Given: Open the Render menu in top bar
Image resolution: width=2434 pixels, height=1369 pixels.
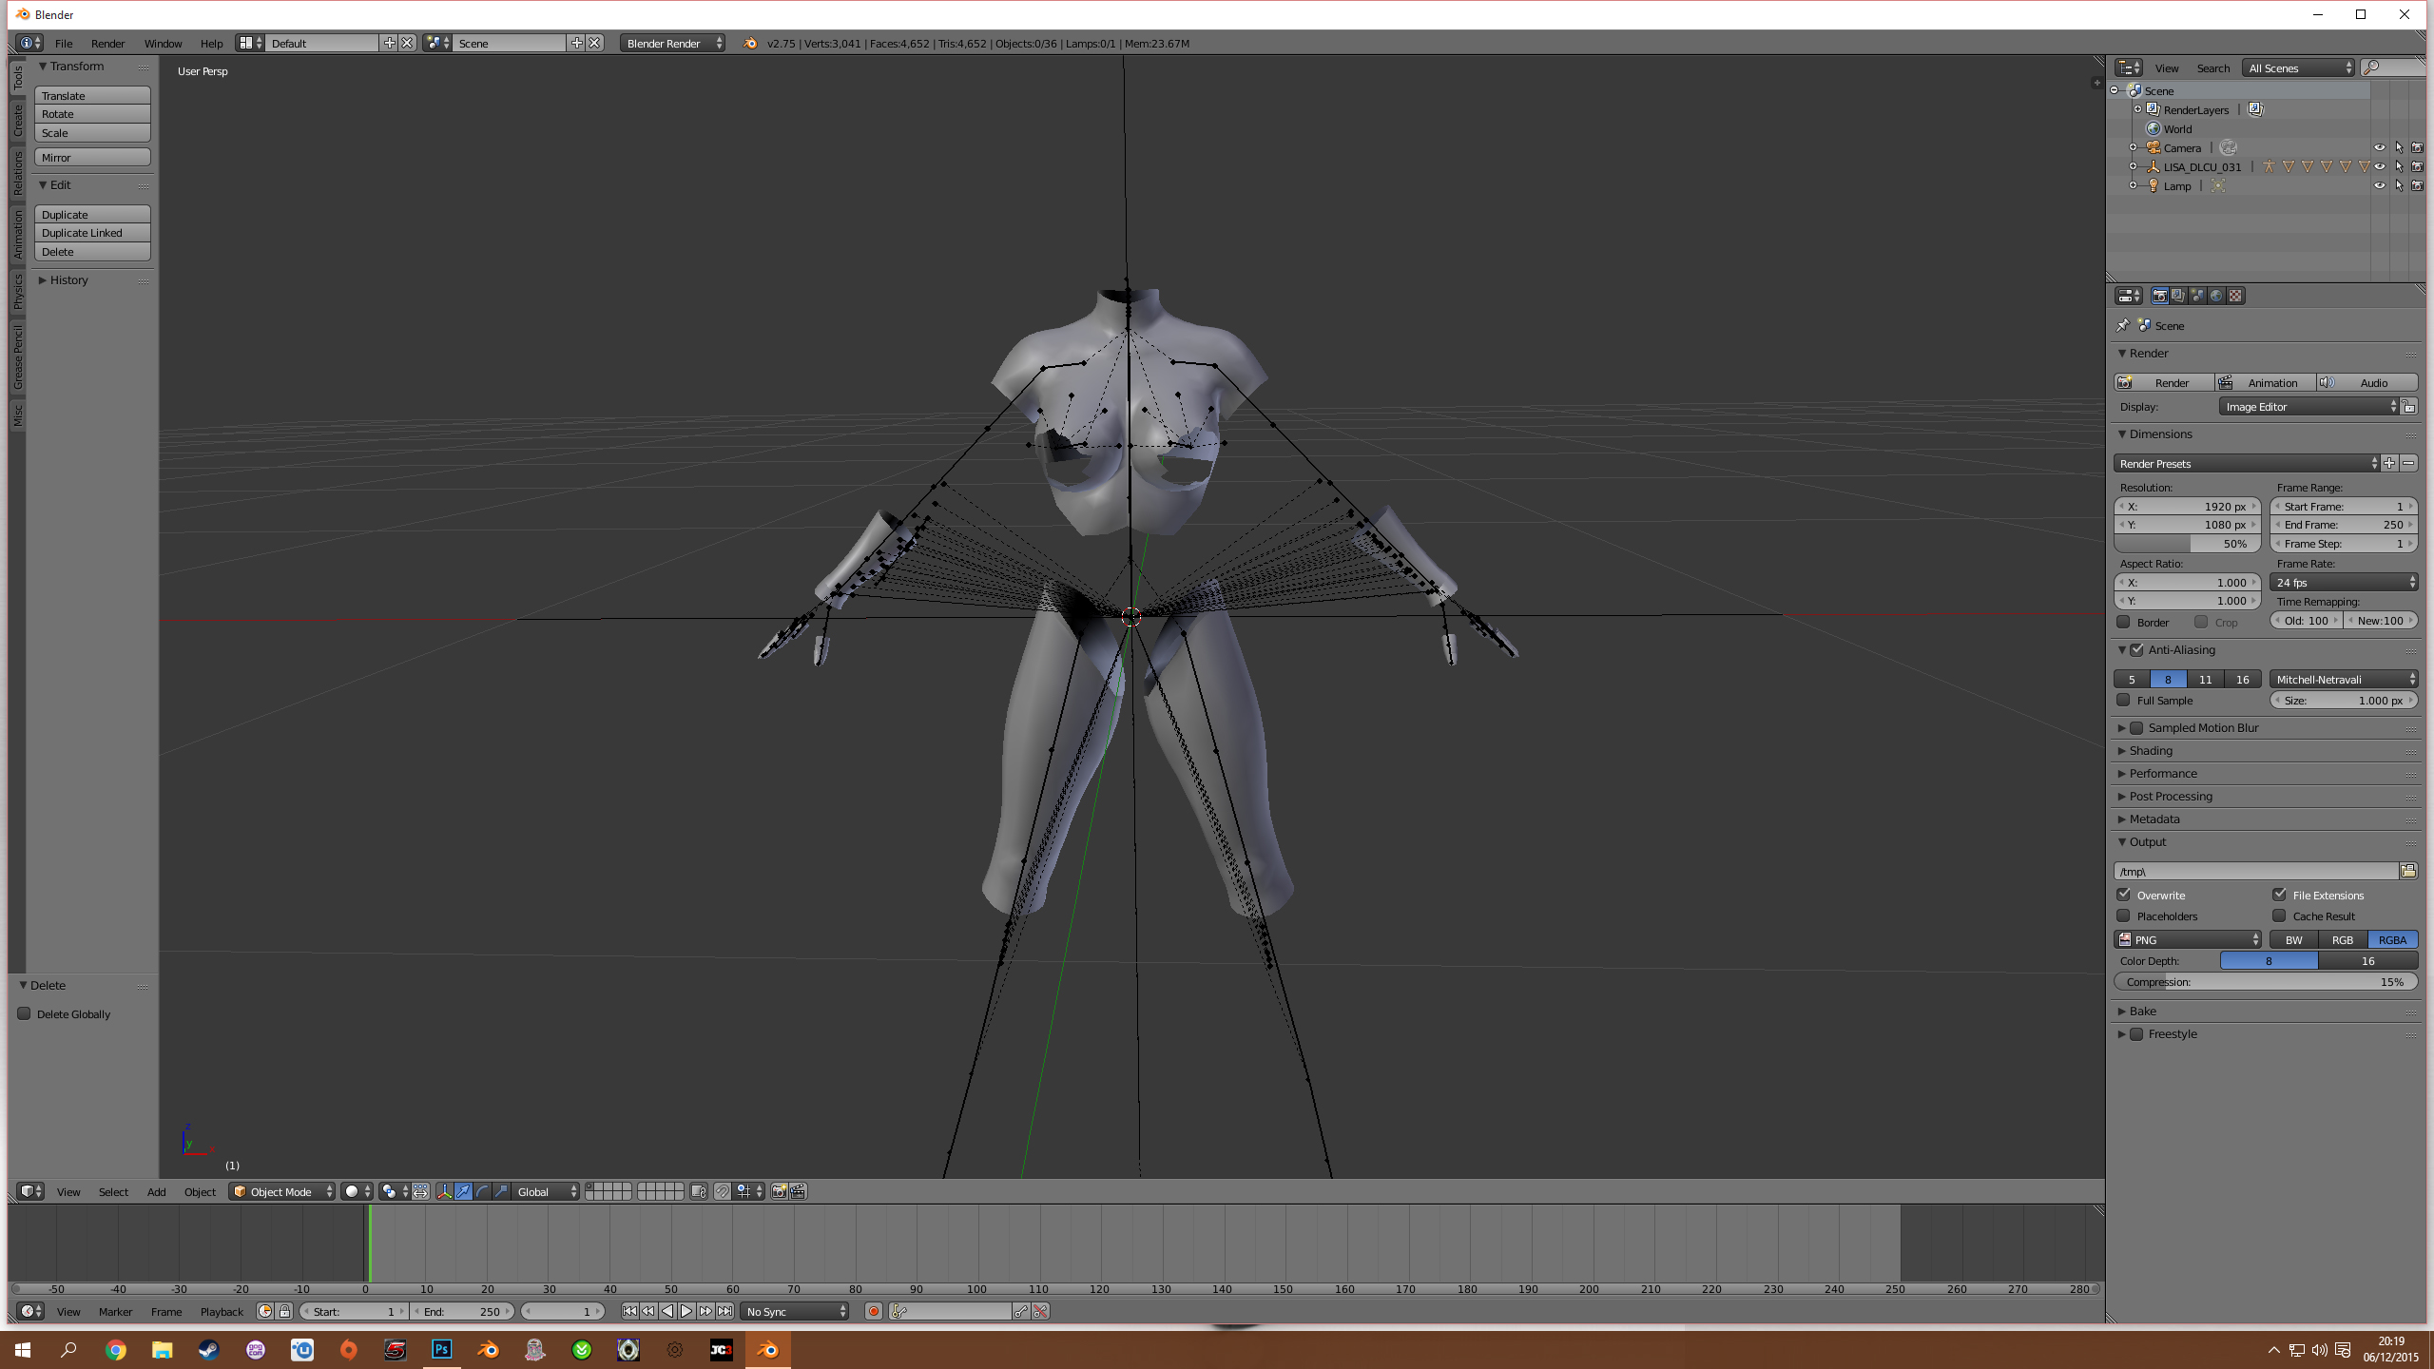Looking at the screenshot, I should pyautogui.click(x=107, y=43).
